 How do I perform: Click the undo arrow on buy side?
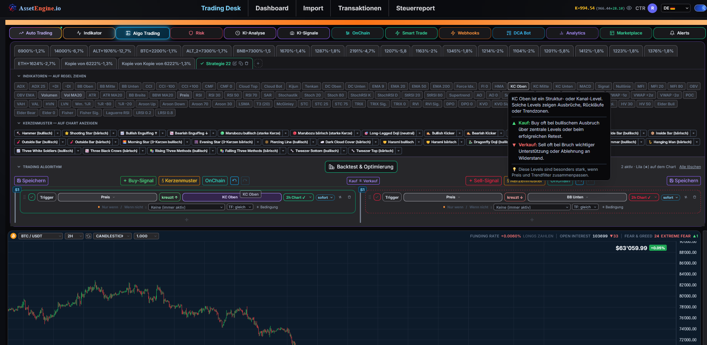[235, 181]
